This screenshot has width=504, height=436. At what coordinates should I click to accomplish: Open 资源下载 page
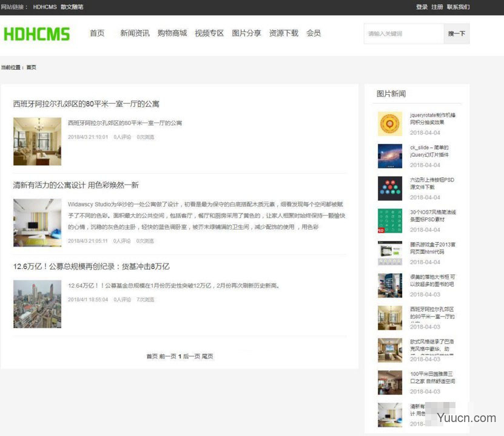[x=283, y=33]
